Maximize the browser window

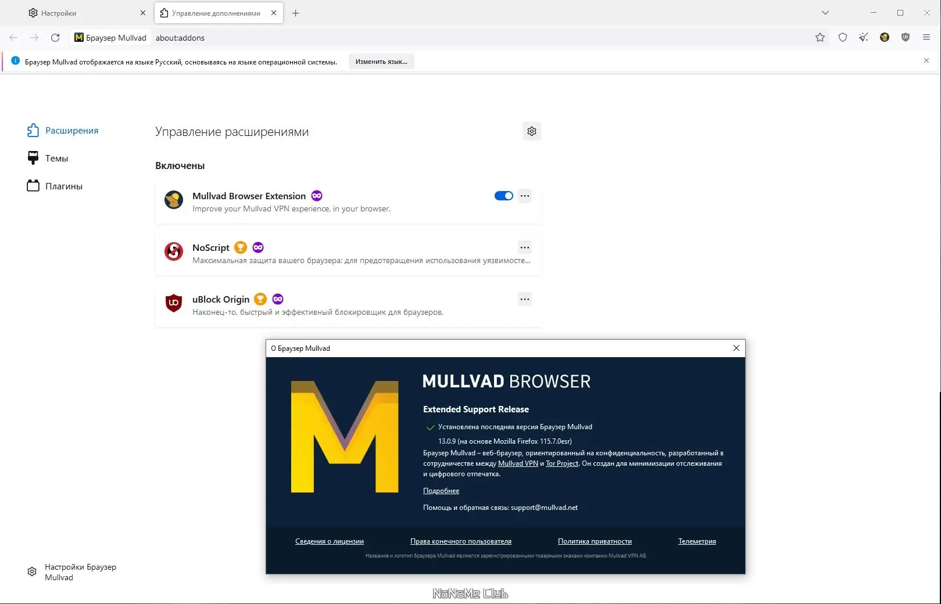[x=900, y=13]
